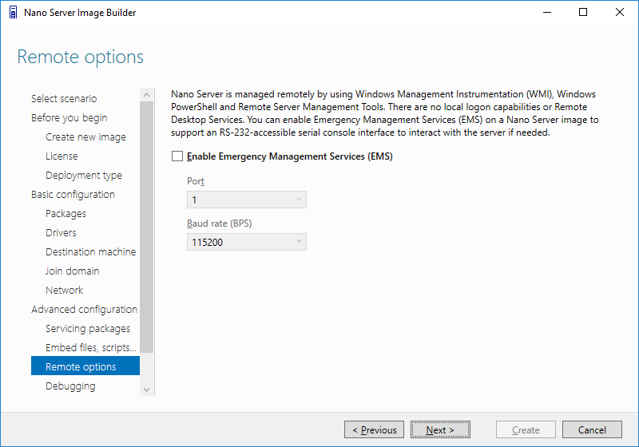This screenshot has width=639, height=447.
Task: Open the Destination machine step
Action: (90, 252)
